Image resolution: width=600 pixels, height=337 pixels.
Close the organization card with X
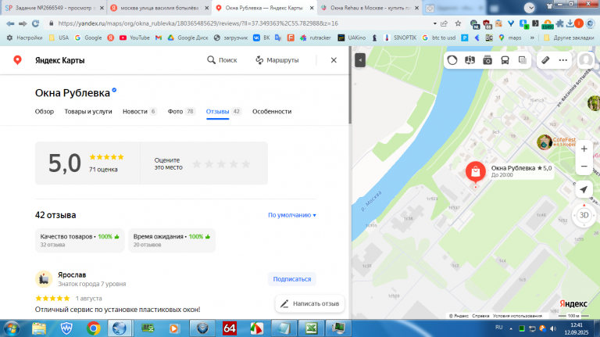(334, 60)
